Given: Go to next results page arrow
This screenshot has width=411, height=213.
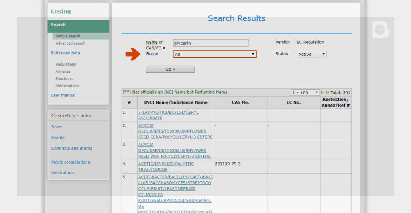Looking at the screenshot, I should (x=322, y=92).
